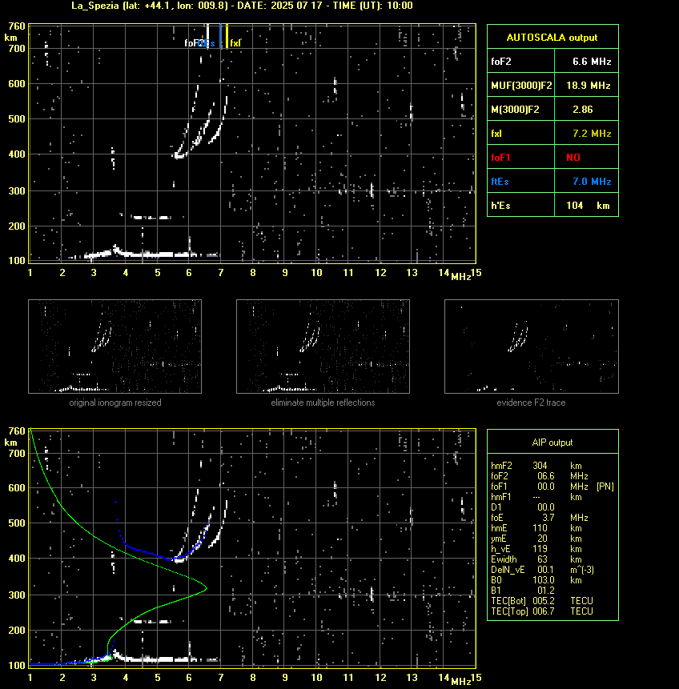Click the ymE 20 km row
679x689 pixels.
pyautogui.click(x=536, y=539)
